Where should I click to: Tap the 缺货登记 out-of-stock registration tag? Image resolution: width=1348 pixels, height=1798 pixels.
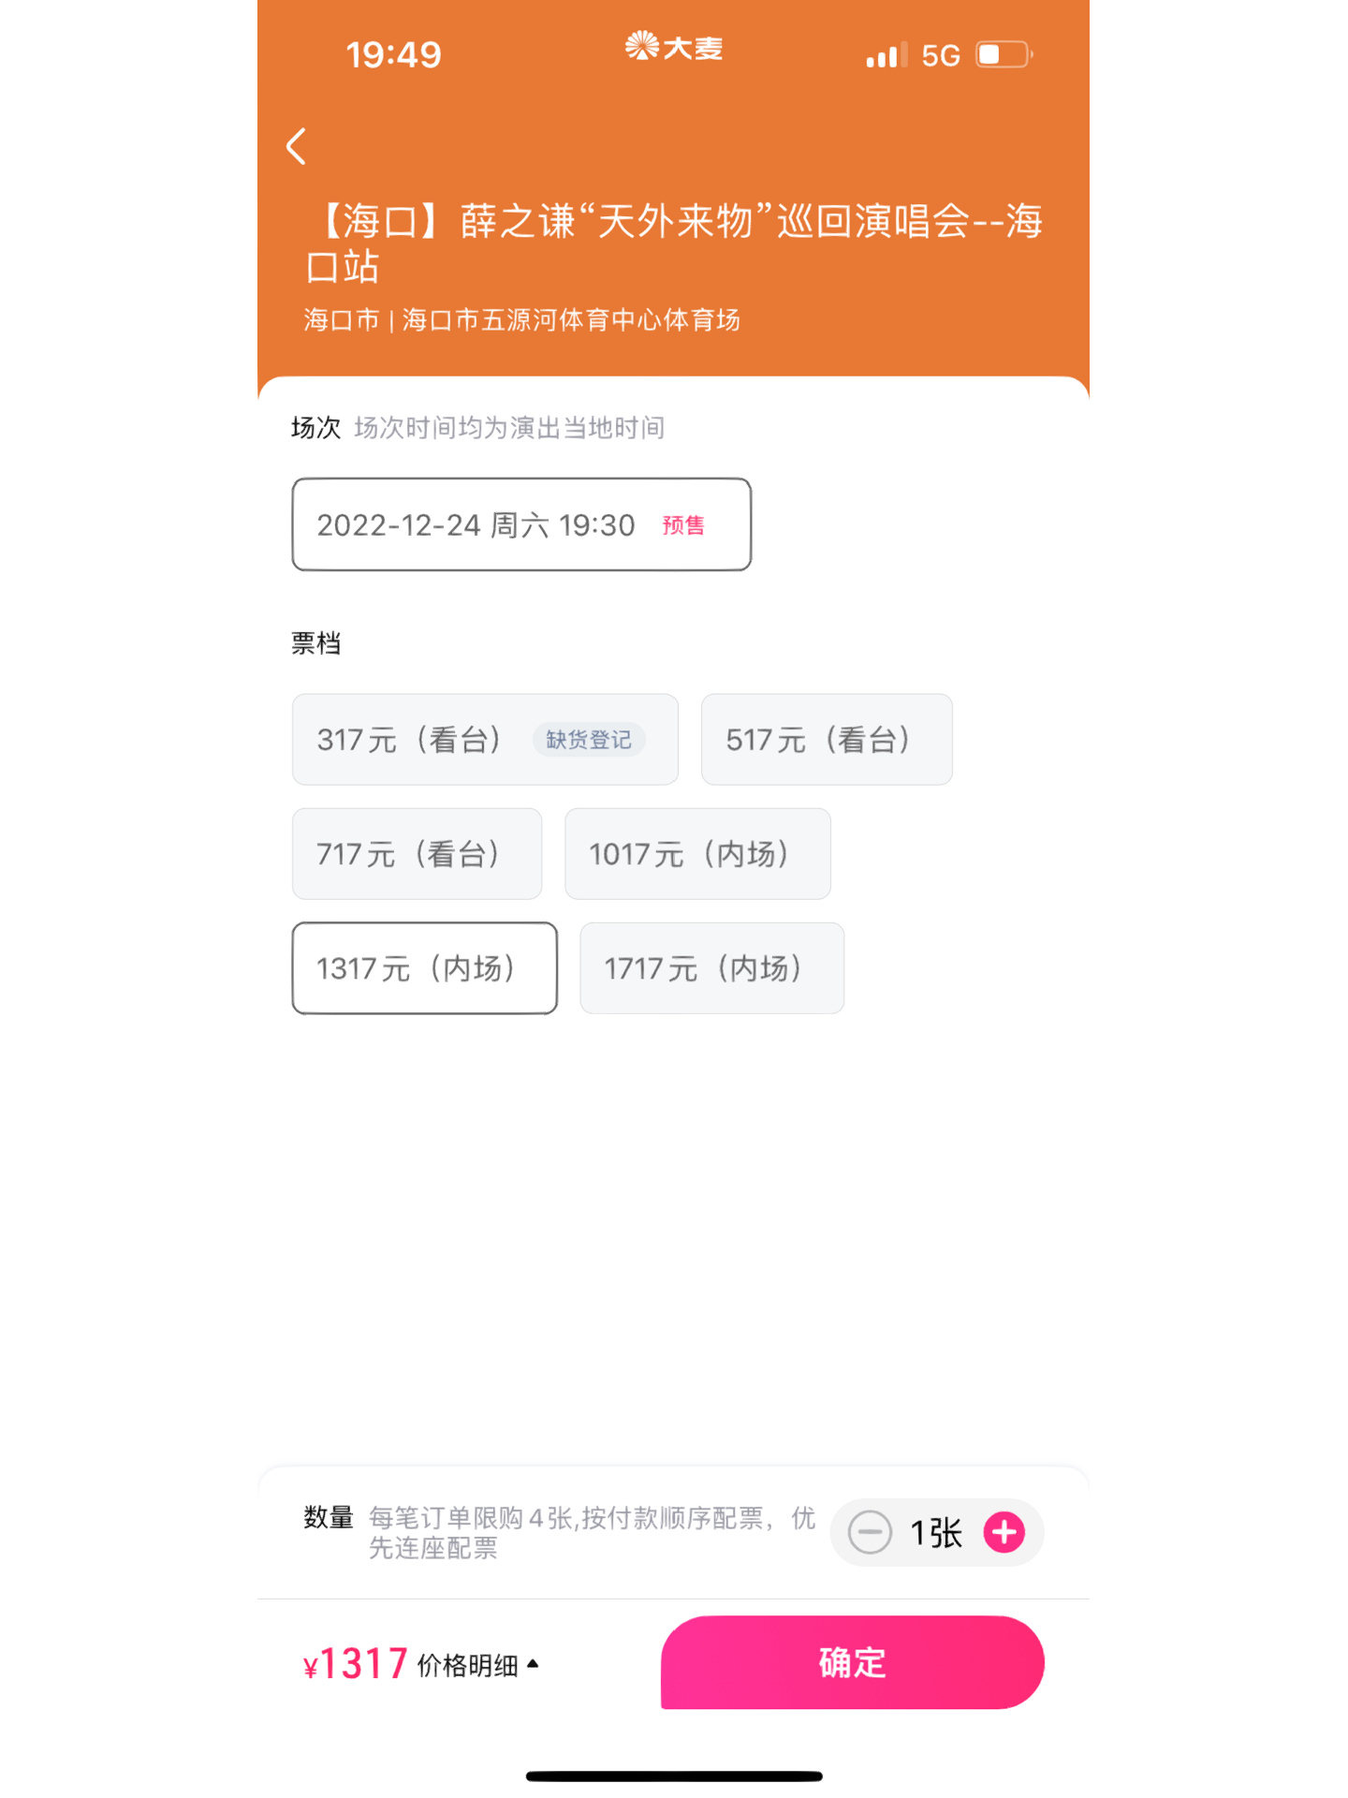click(589, 740)
